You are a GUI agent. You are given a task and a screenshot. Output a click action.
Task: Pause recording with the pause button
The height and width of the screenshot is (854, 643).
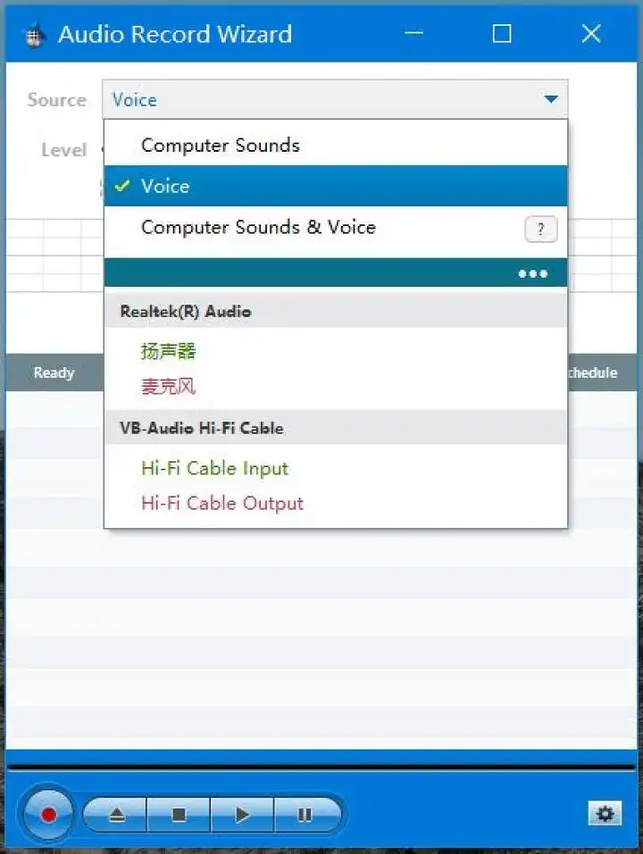(x=305, y=815)
